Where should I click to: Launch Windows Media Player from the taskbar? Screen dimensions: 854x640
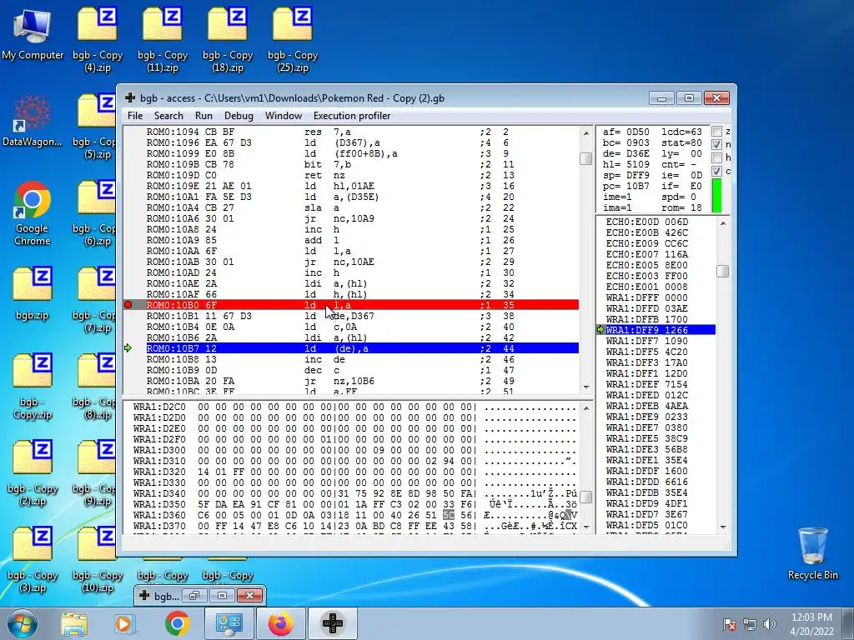[123, 623]
